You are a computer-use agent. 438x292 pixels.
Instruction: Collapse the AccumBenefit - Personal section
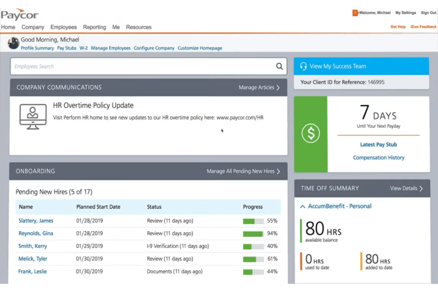click(302, 207)
